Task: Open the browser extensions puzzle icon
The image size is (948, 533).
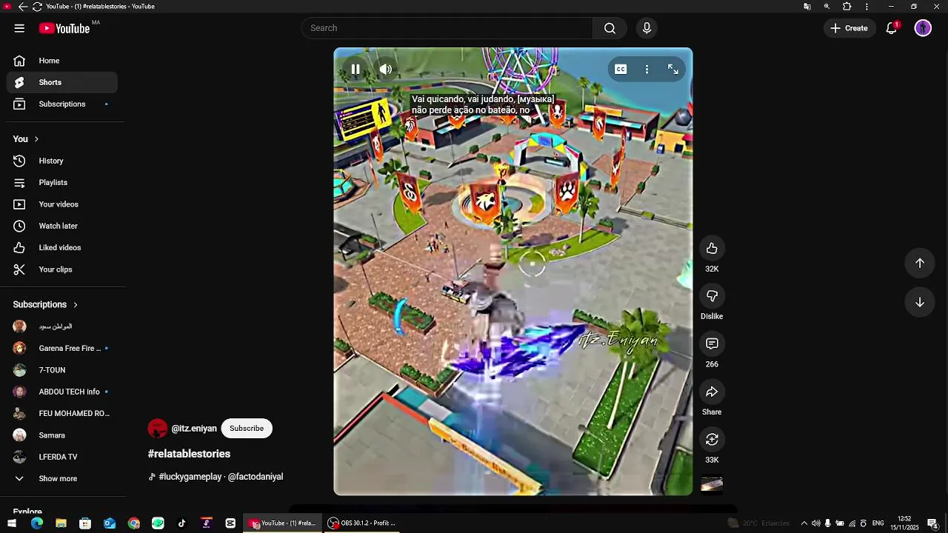Action: pos(847,7)
